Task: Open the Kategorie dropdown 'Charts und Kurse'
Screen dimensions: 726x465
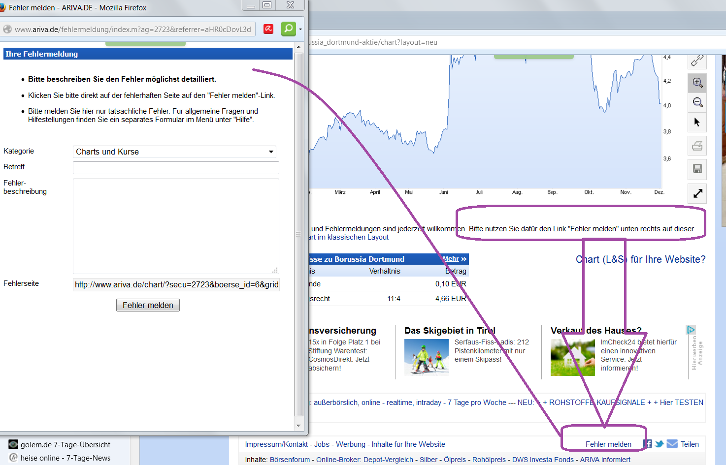Action: pos(174,152)
